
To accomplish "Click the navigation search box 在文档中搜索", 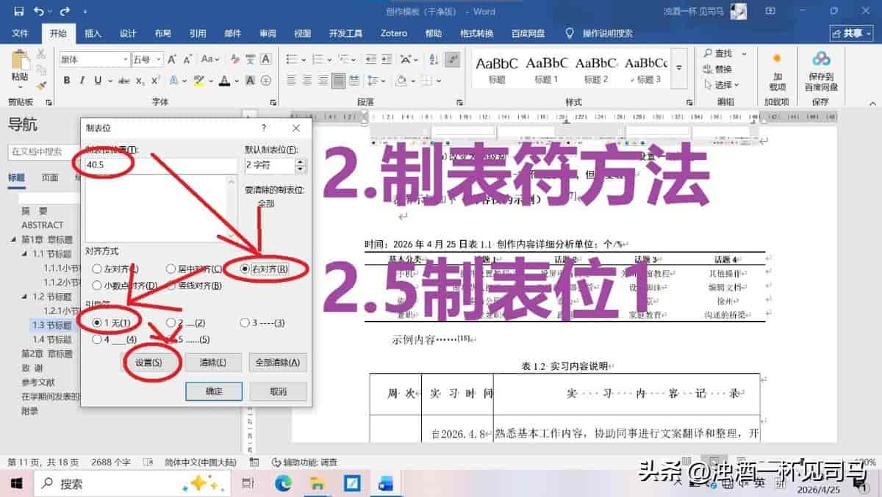I will [x=44, y=152].
